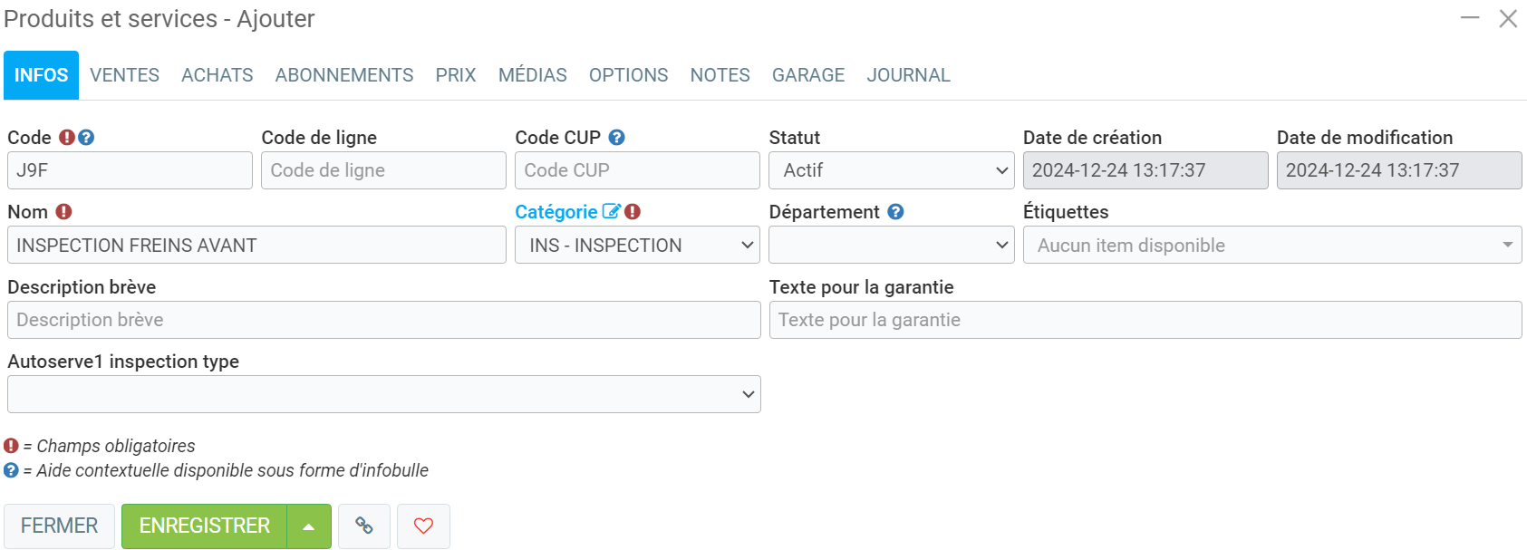
Task: Open the Département dropdown
Action: [x=891, y=246]
